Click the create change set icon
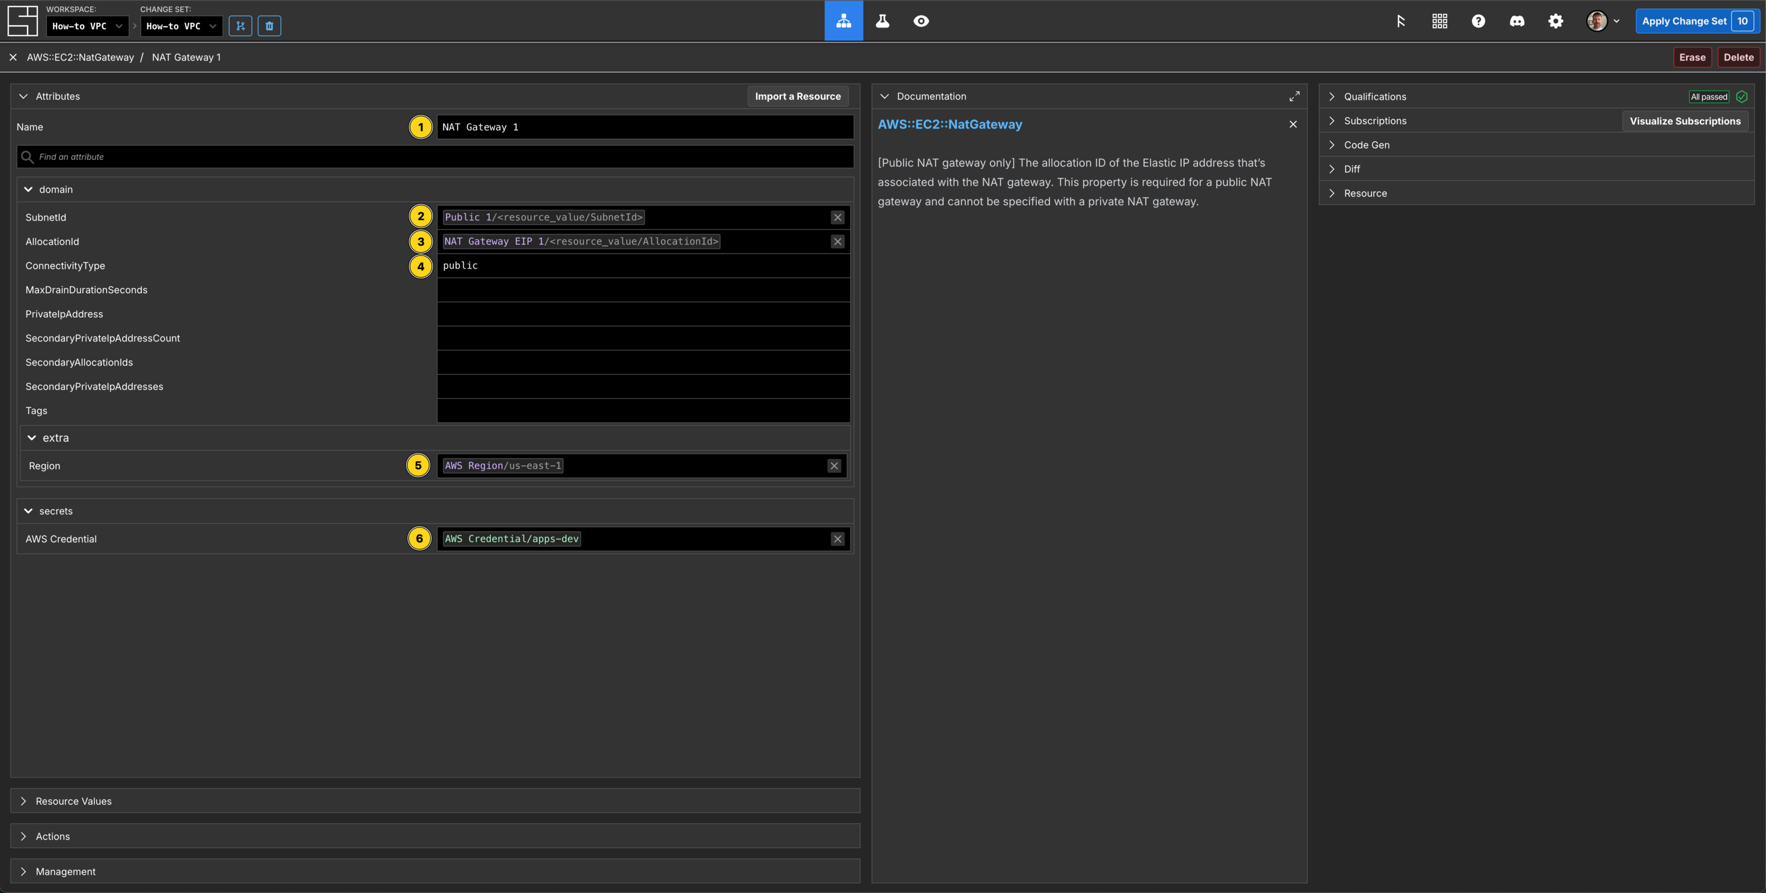This screenshot has width=1766, height=893. (240, 26)
